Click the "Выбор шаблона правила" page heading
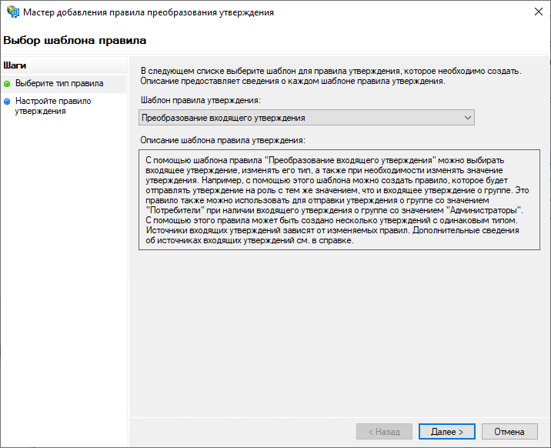This screenshot has width=551, height=448. [75, 39]
